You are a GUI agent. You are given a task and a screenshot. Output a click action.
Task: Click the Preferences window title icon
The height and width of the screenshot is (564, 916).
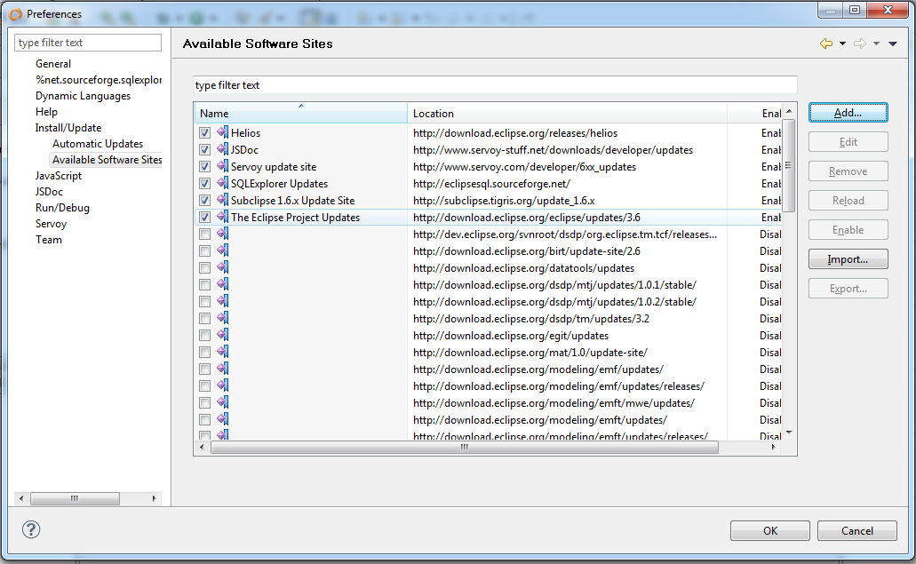(16, 14)
